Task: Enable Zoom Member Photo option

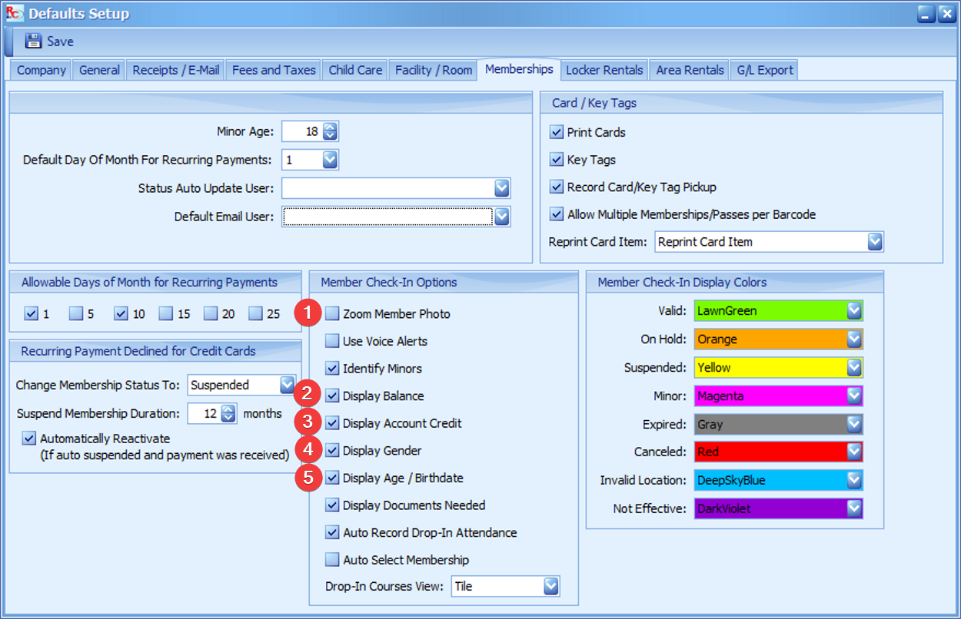Action: pyautogui.click(x=332, y=313)
